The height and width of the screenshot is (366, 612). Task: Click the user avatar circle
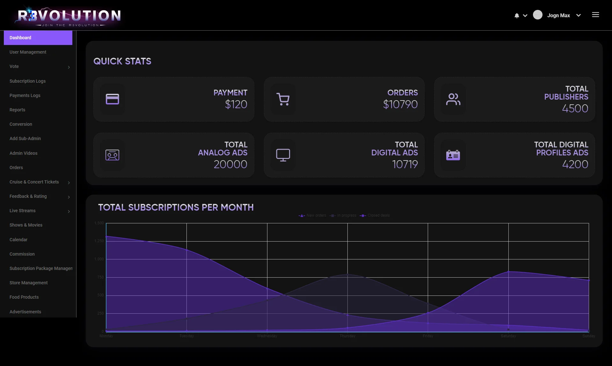pyautogui.click(x=538, y=15)
